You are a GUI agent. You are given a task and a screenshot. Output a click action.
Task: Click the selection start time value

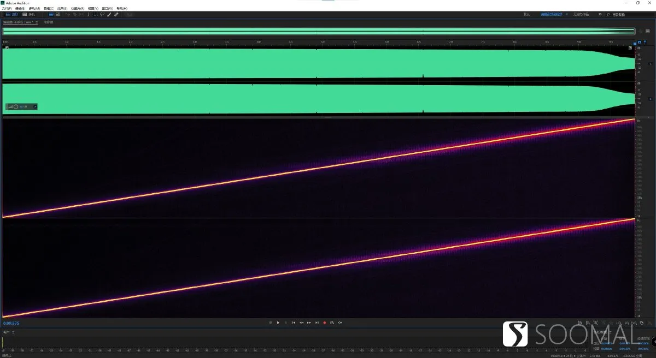point(606,343)
